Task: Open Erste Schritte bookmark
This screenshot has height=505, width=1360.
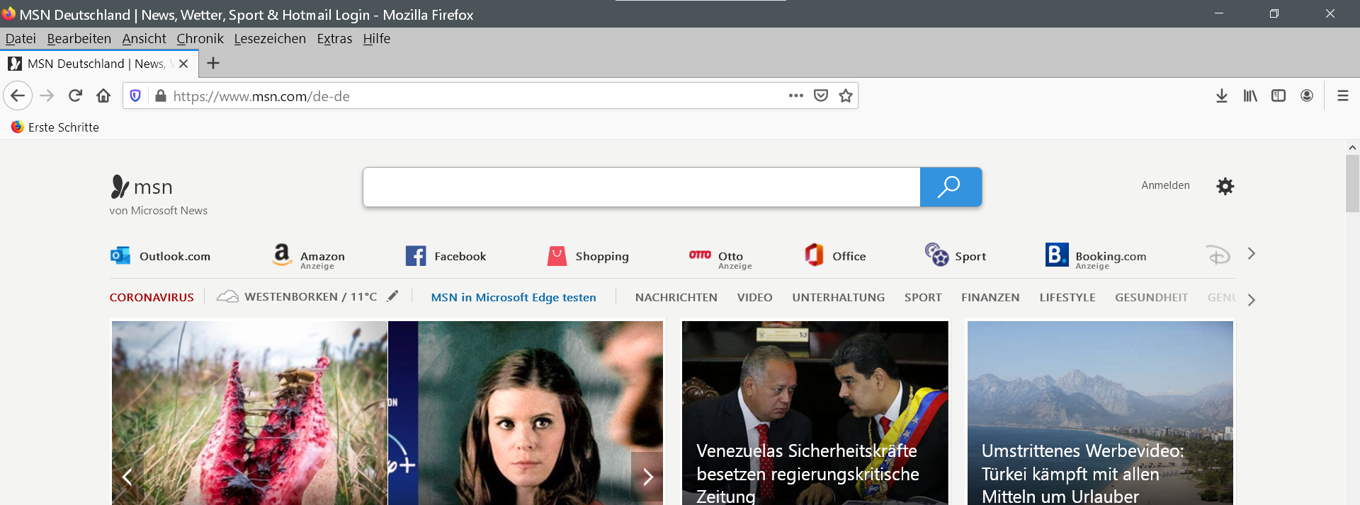Action: [55, 127]
